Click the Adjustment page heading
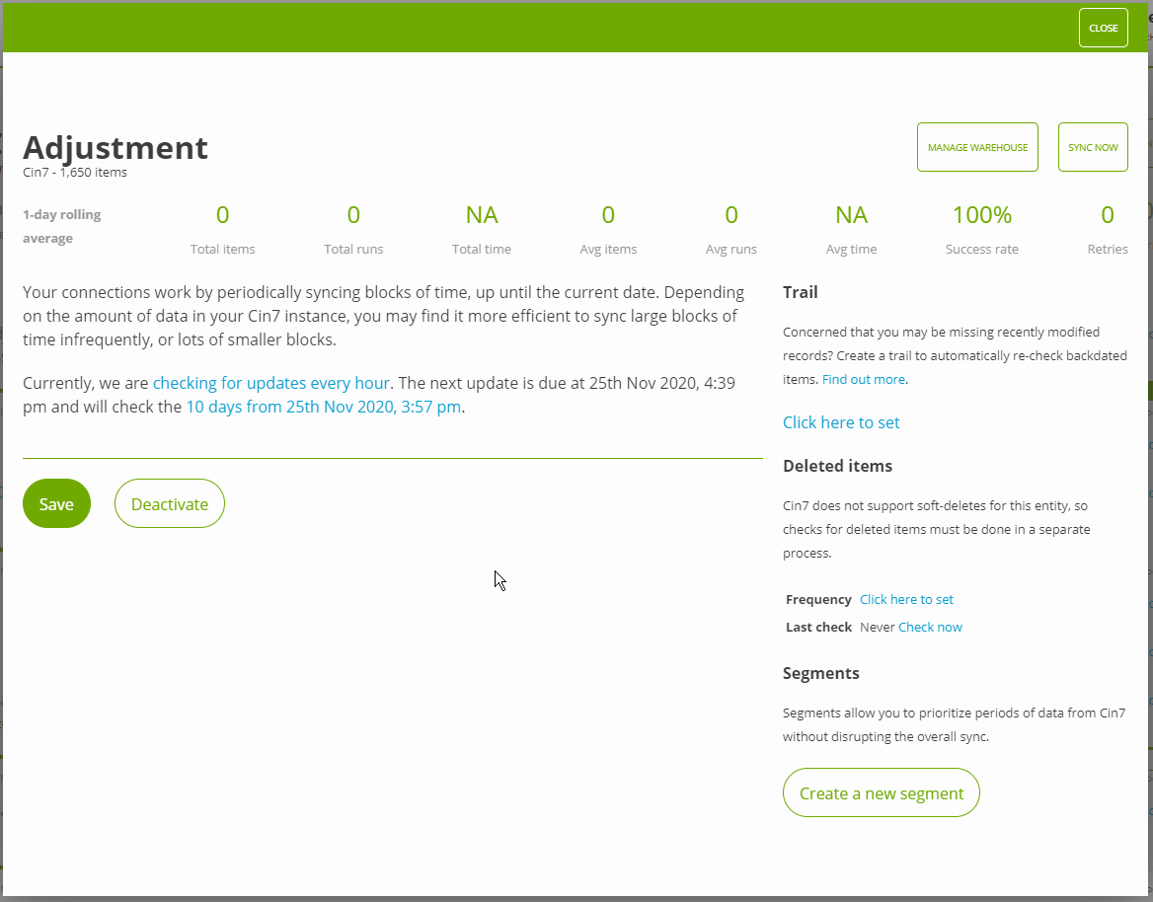The image size is (1153, 902). [x=115, y=147]
